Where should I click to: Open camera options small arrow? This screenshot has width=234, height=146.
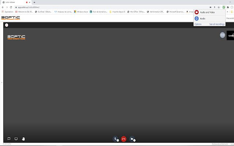point(134,140)
